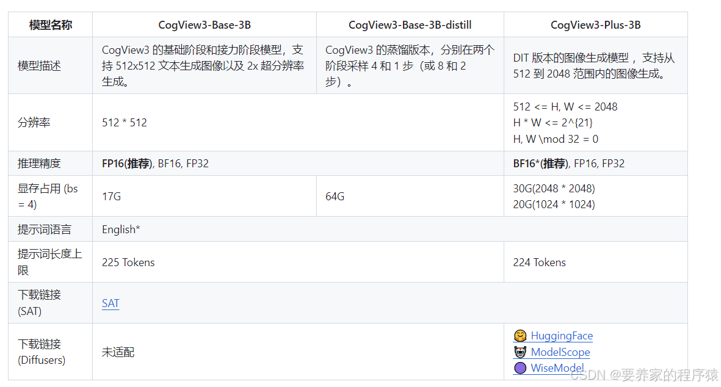Screen dimensions: 721x387
Task: Click the distill version description text
Action: (410, 66)
